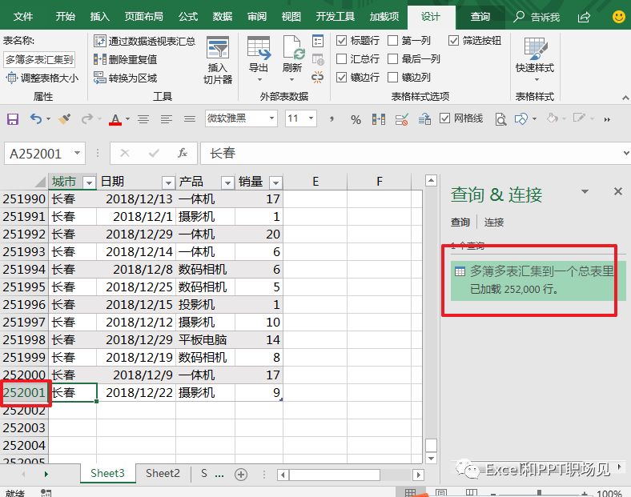Click Refresh external data
631x497 pixels.
(292, 59)
